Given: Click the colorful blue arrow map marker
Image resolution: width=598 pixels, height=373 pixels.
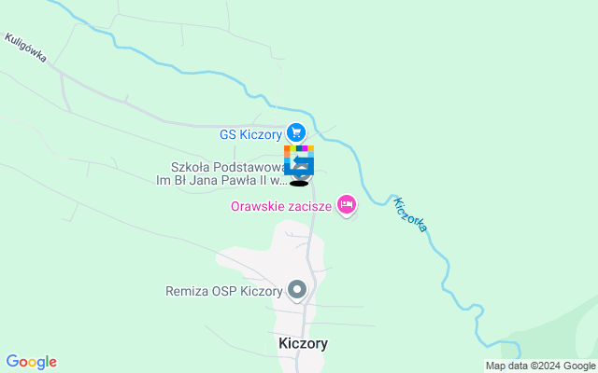Looking at the screenshot, I should point(299,160).
